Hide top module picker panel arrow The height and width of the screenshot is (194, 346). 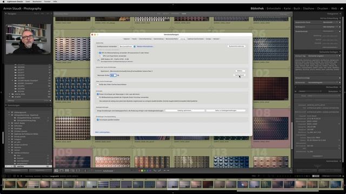(173, 4)
